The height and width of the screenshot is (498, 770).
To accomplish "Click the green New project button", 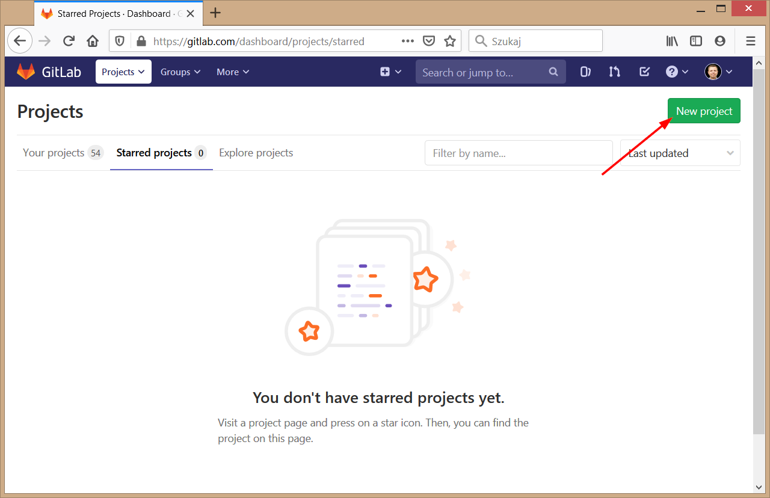I will [x=704, y=111].
